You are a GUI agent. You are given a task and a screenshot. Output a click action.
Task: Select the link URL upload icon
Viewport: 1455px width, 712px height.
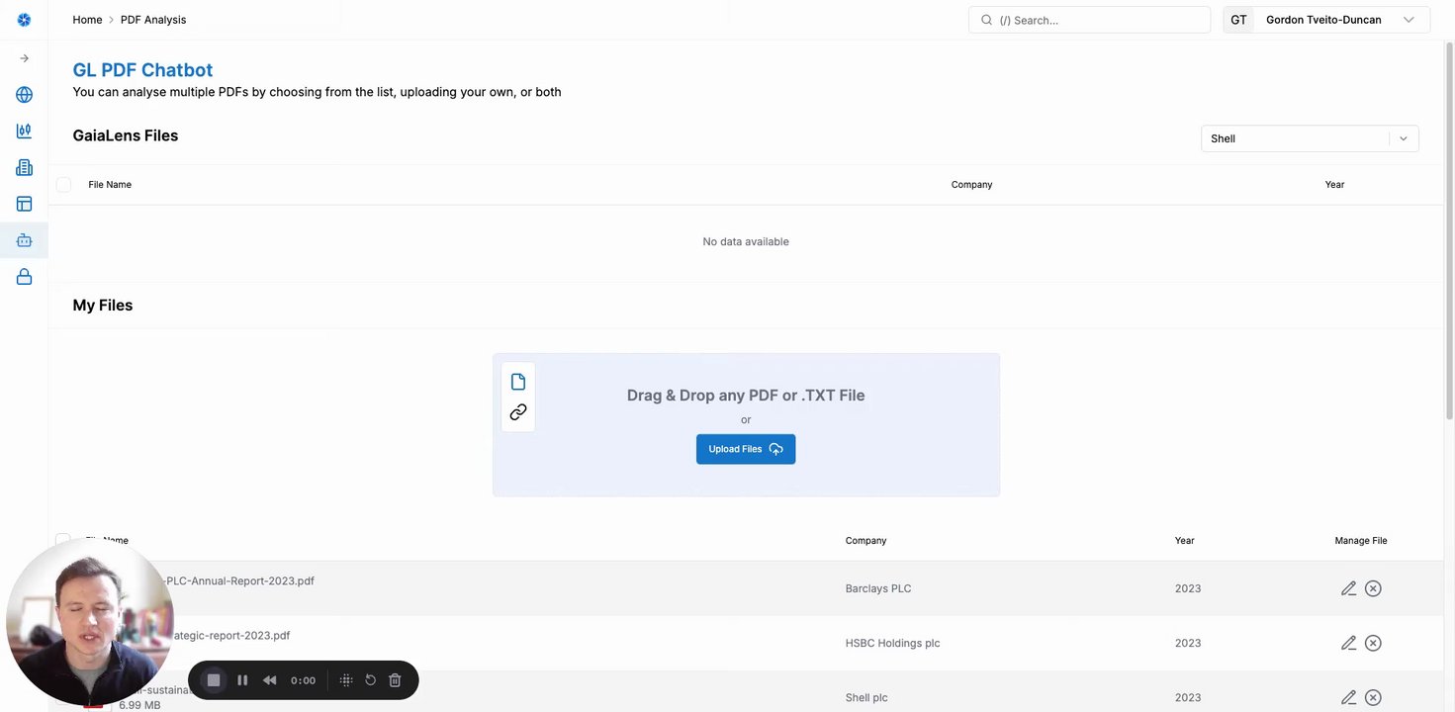[518, 412]
